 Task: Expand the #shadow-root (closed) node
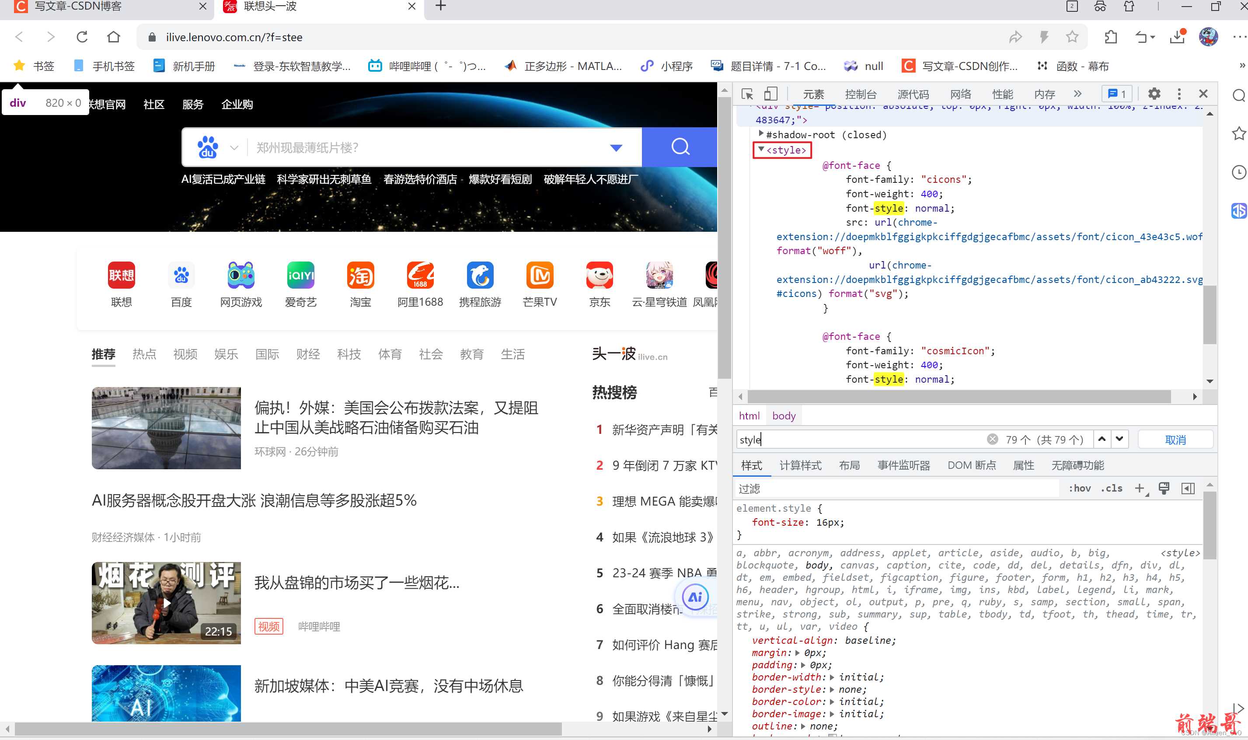[761, 134]
